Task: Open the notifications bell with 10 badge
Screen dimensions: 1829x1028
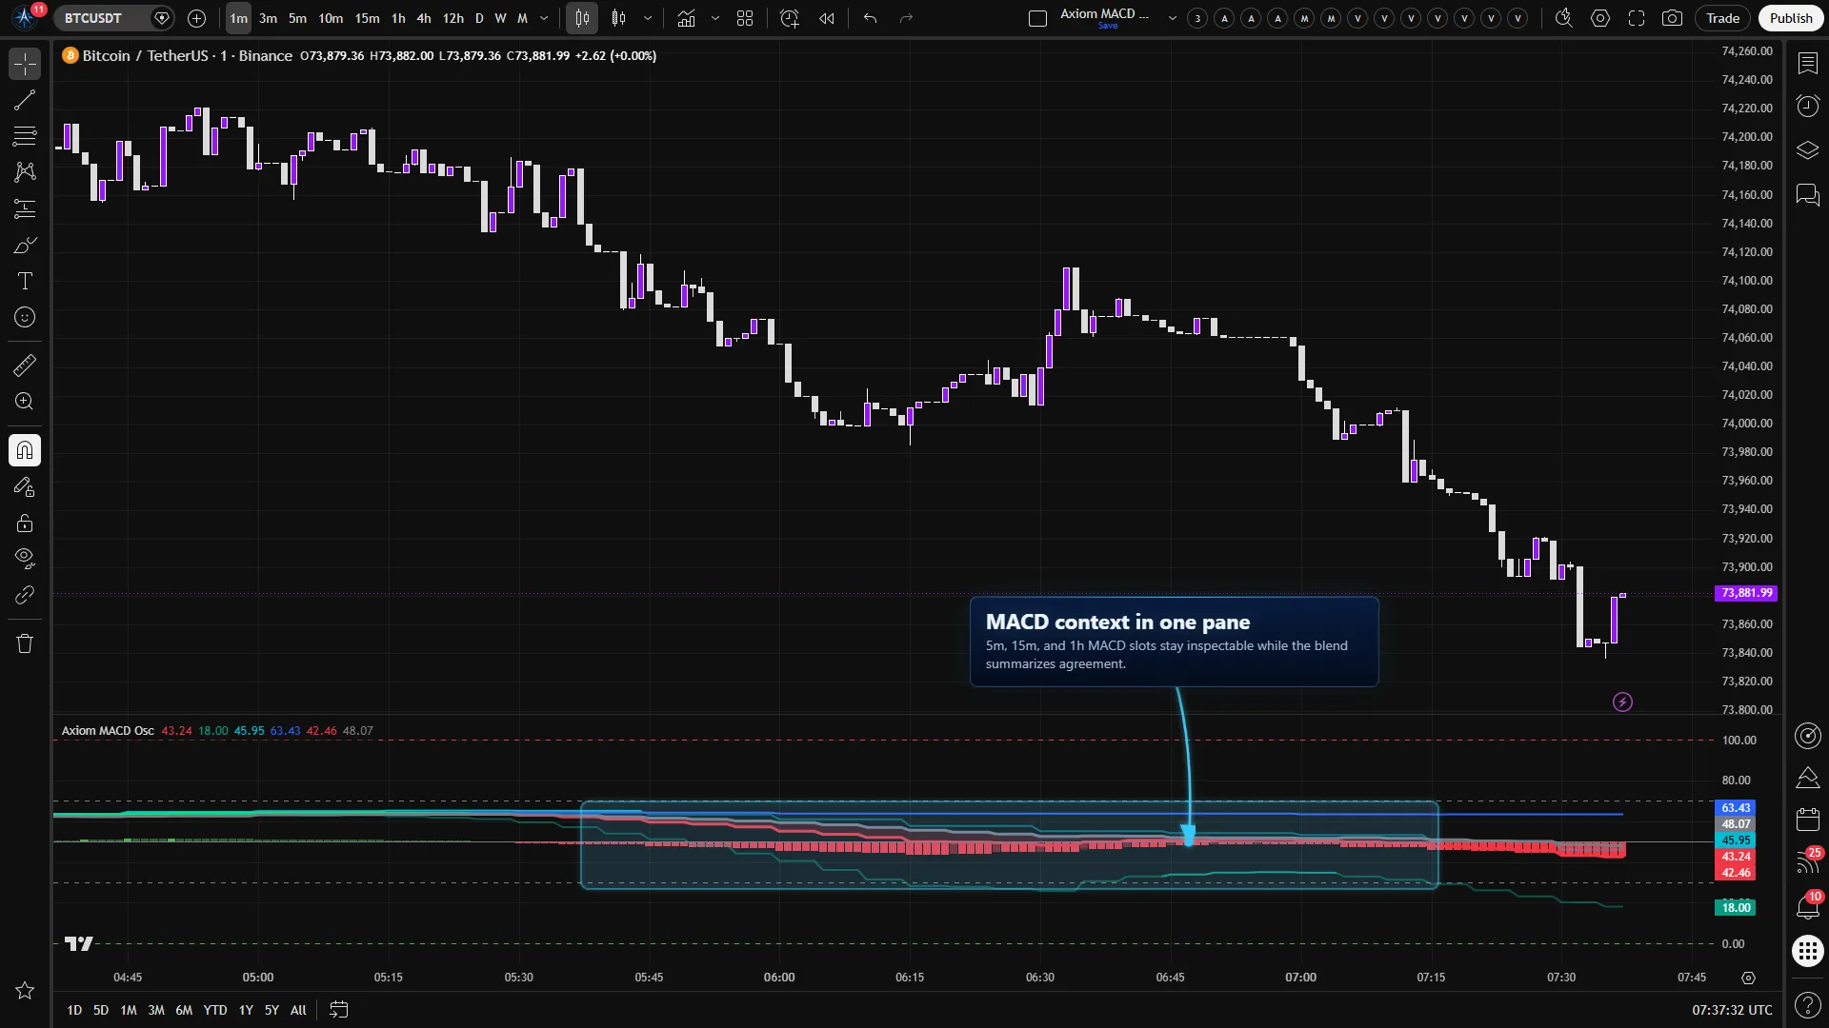Action: click(x=1807, y=906)
